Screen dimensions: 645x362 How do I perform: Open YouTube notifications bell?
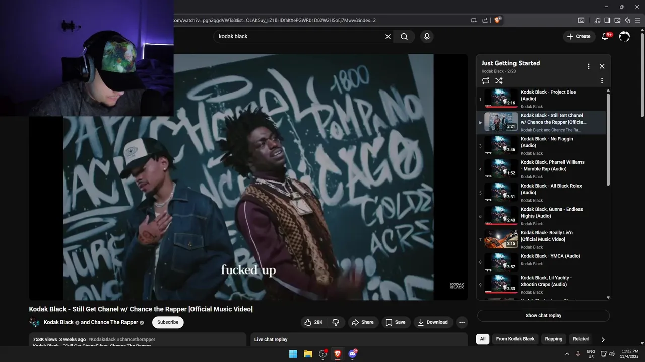coord(606,36)
